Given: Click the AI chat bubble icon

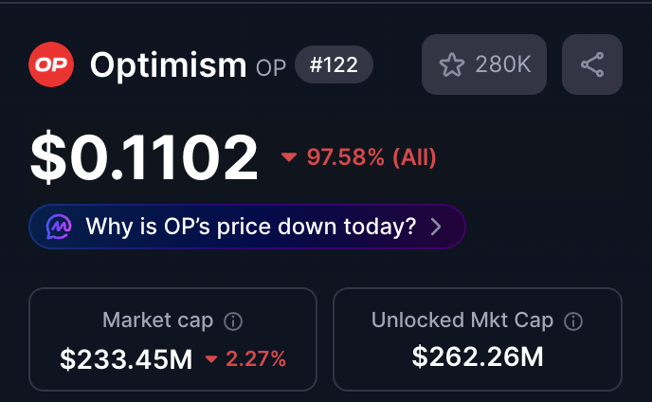Looking at the screenshot, I should point(59,227).
